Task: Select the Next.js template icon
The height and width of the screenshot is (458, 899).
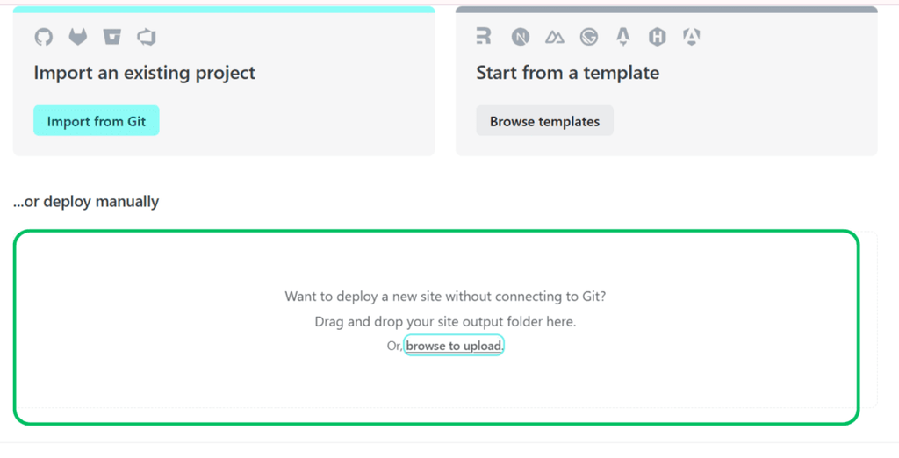Action: point(521,37)
